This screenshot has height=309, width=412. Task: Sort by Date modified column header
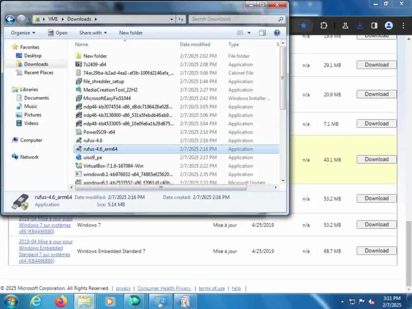(x=195, y=44)
